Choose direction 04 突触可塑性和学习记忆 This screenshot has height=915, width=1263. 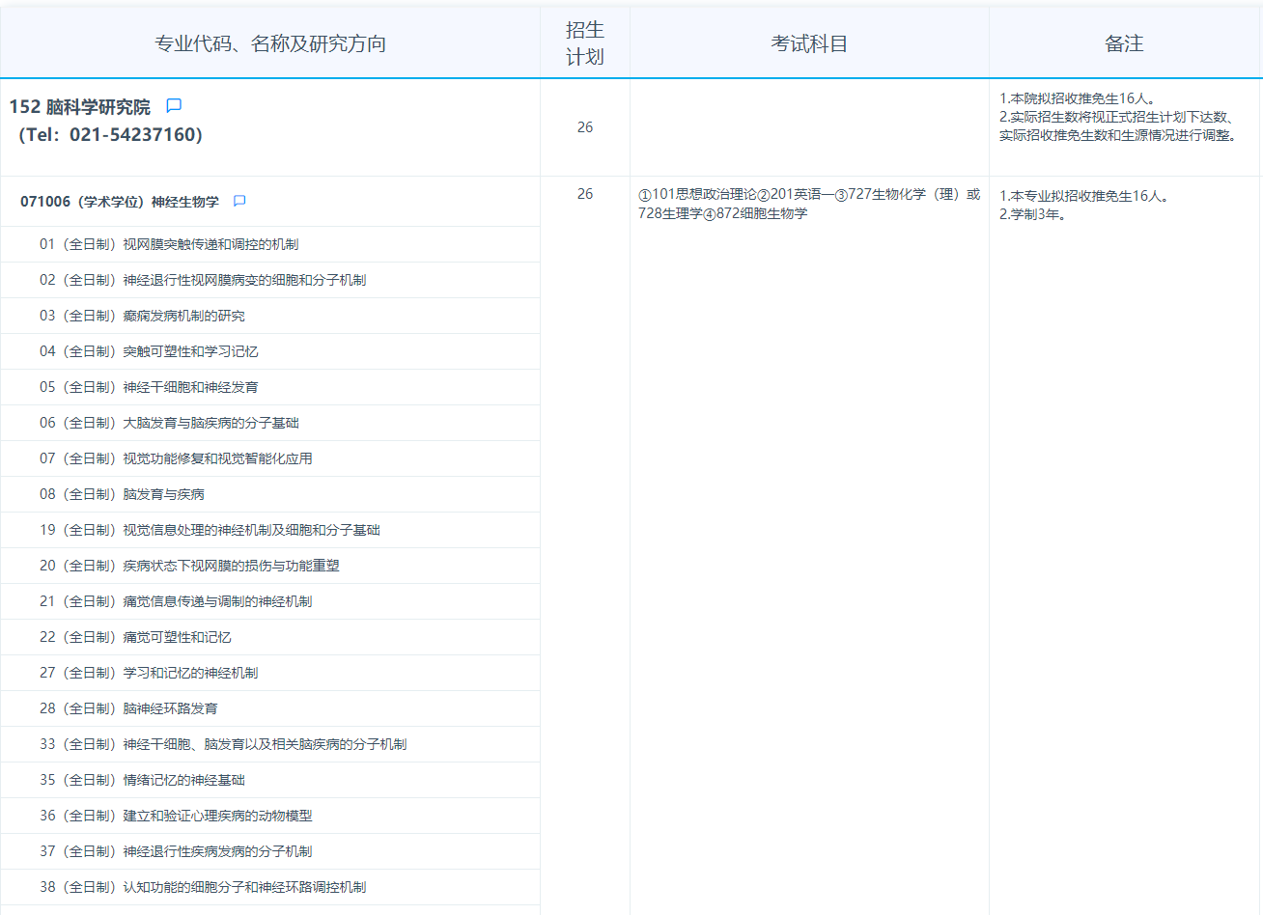click(x=149, y=351)
